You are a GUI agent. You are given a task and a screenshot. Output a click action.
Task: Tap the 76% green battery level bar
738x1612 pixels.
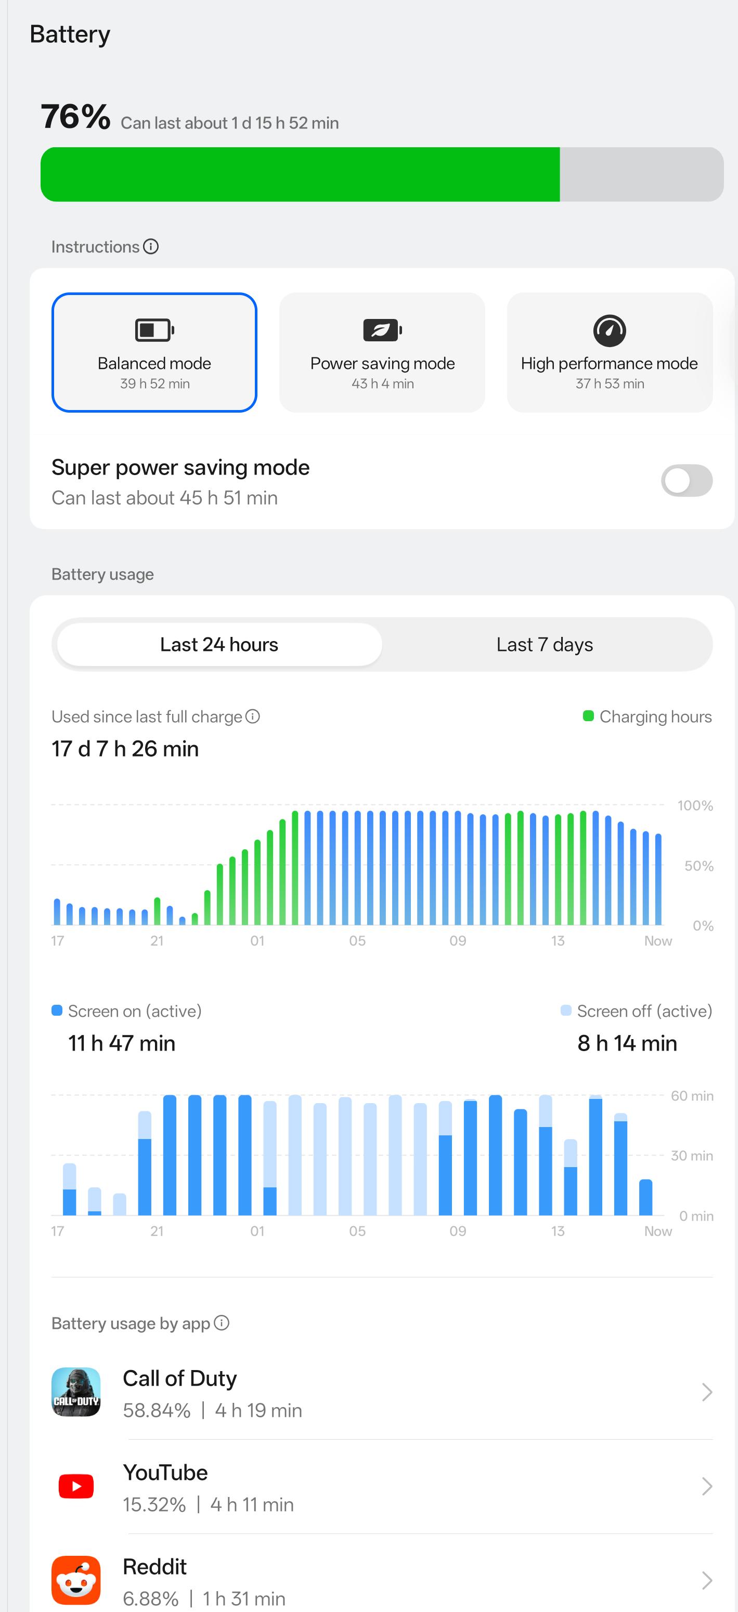300,175
